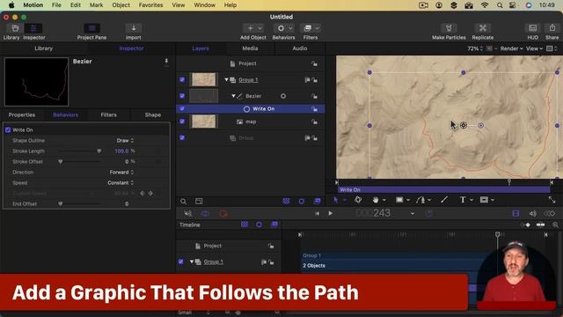The width and height of the screenshot is (563, 317).
Task: Open the Properties inspector tab
Action: pyautogui.click(x=22, y=115)
